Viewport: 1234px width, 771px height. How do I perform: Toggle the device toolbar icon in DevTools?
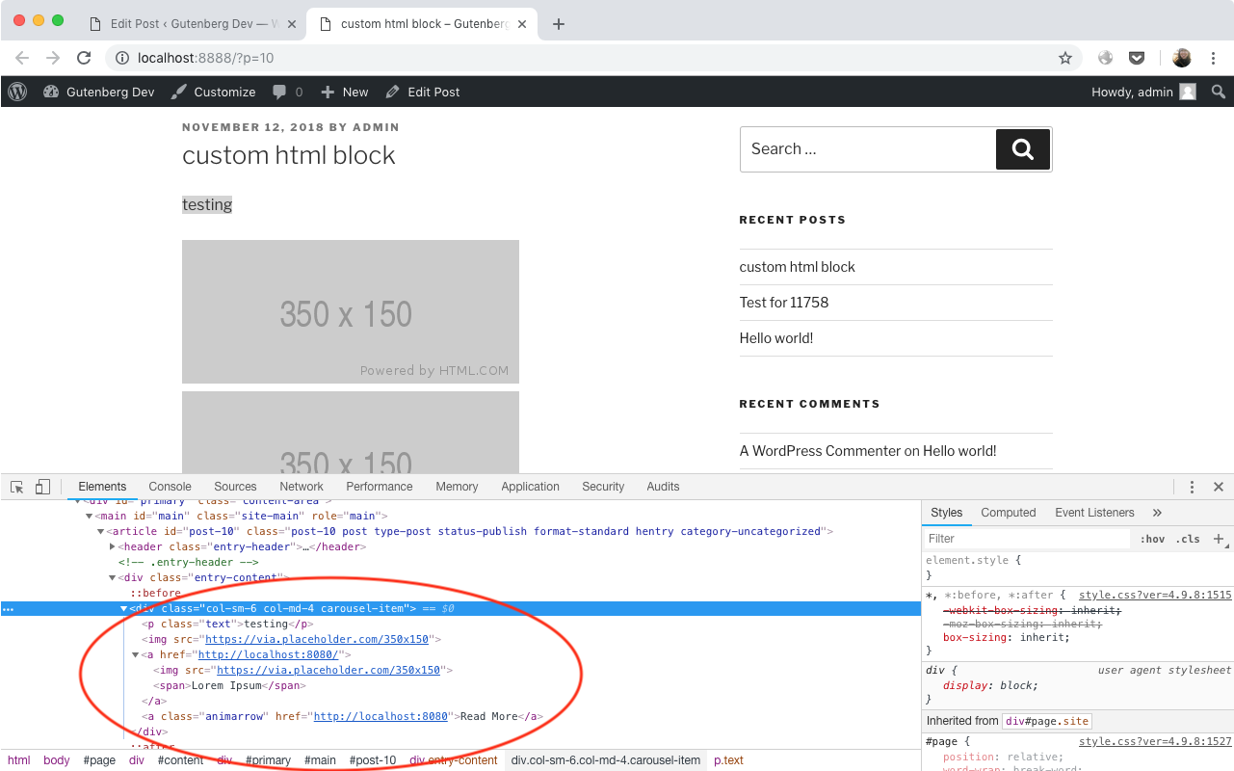pos(42,487)
